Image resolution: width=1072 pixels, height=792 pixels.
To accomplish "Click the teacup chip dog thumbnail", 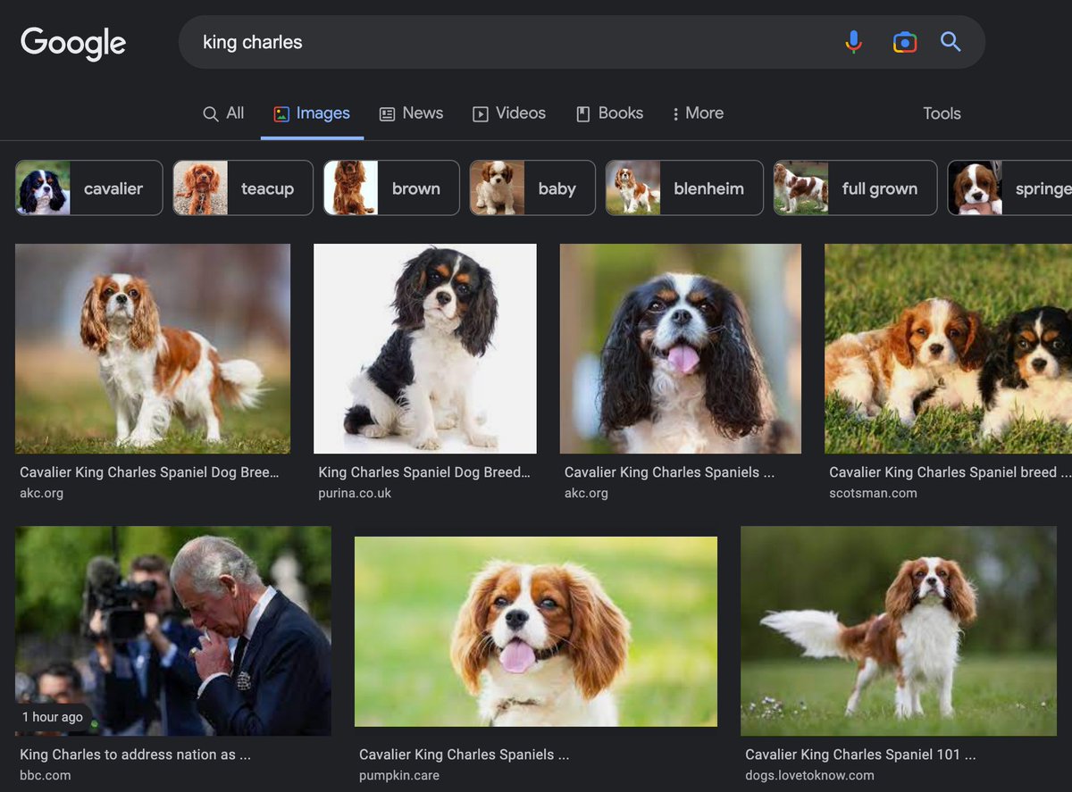I will (x=200, y=188).
